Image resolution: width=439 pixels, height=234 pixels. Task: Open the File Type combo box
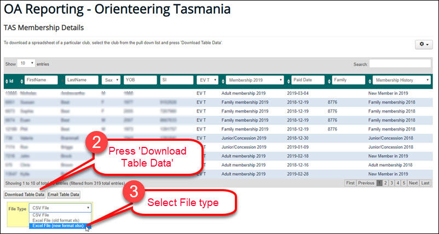point(60,208)
